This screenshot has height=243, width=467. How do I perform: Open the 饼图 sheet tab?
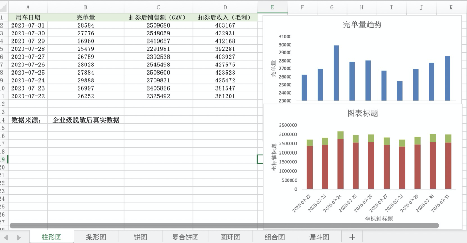(140, 237)
